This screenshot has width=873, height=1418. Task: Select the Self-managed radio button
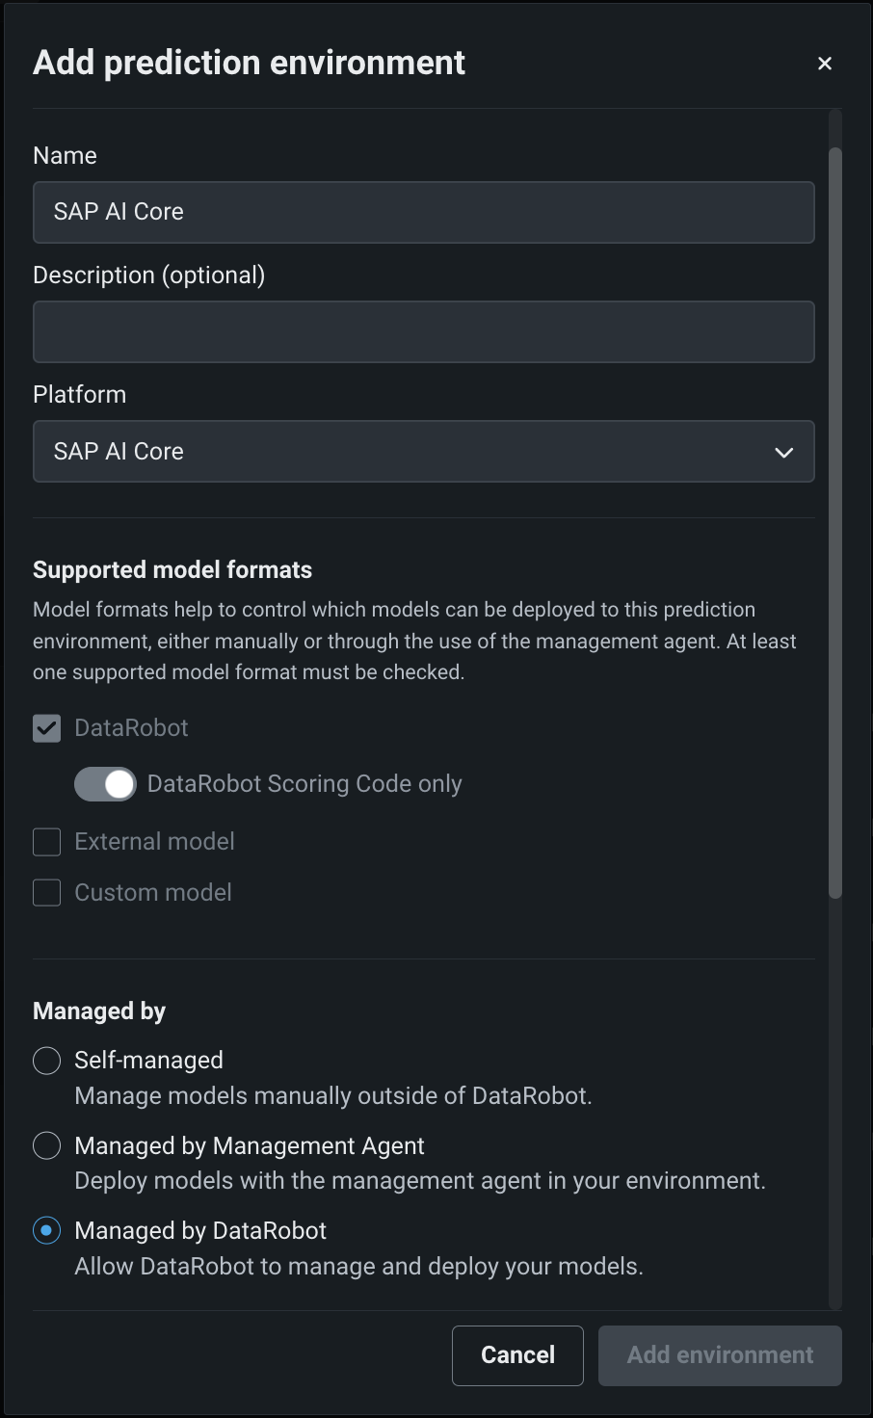[47, 1061]
